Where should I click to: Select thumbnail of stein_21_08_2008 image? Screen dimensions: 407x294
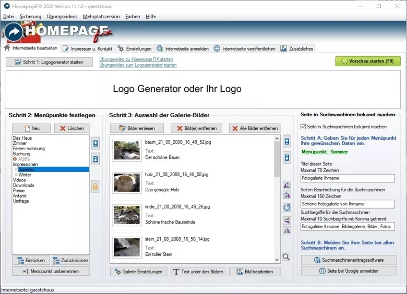pos(127,247)
